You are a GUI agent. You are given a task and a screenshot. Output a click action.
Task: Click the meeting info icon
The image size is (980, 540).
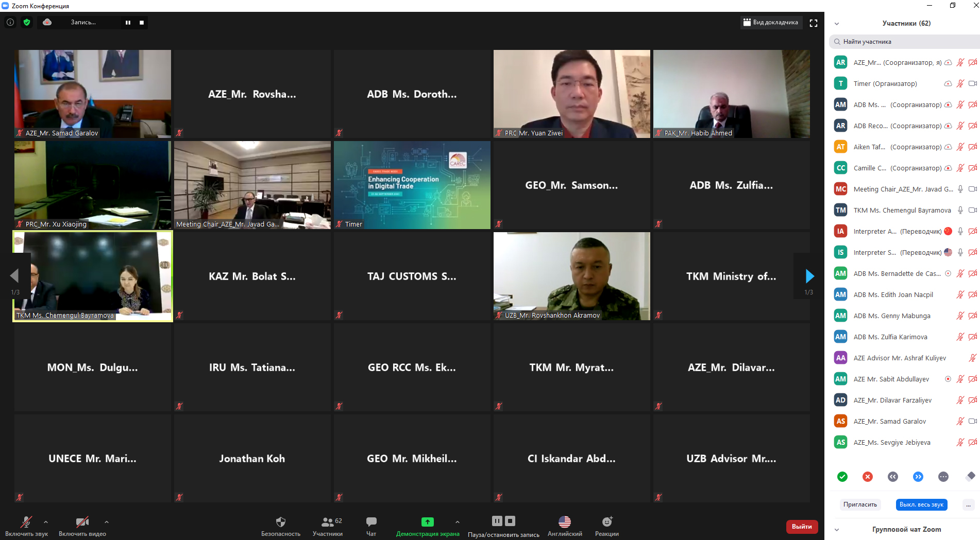tap(10, 22)
